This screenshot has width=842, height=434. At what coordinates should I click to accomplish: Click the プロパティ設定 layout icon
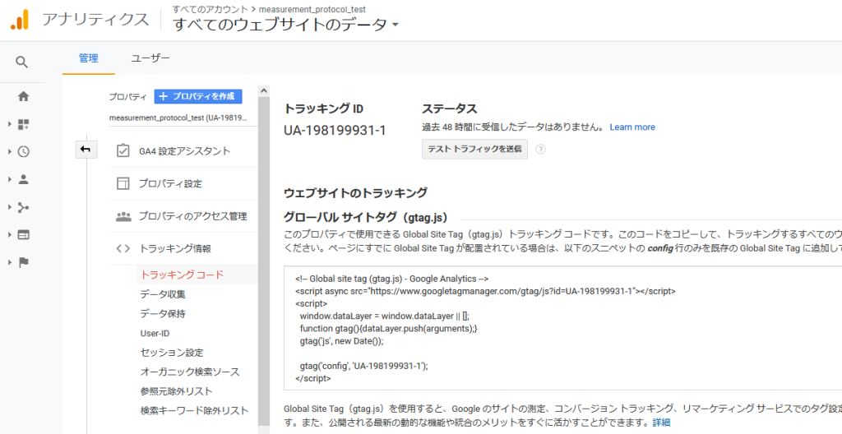tap(123, 183)
